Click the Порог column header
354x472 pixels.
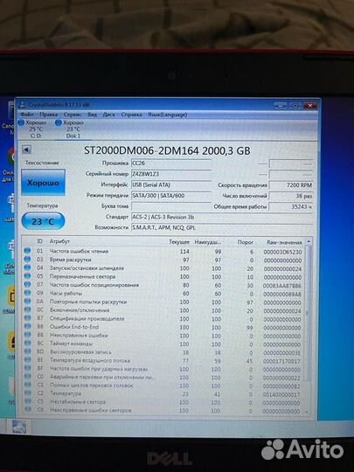point(246,242)
